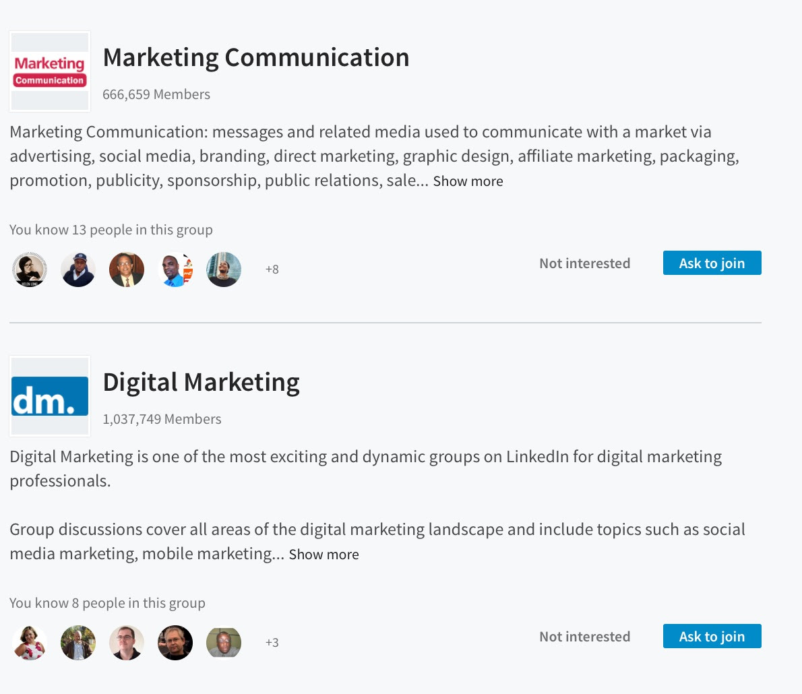Open third avatar in Digital Marketing group
Image resolution: width=802 pixels, height=694 pixels.
click(127, 643)
